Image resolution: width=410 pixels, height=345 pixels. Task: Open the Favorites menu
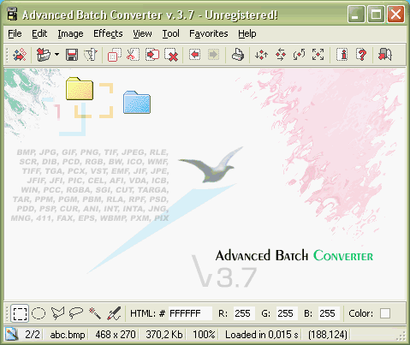tap(209, 33)
